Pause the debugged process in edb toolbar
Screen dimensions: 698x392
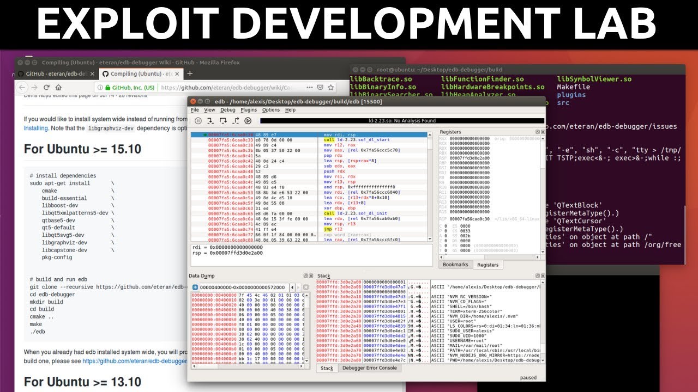[198, 121]
